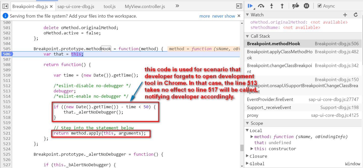This screenshot has height=168, width=363.
Task: Set breakpoint on line 527 gutter
Action: tap(7, 165)
